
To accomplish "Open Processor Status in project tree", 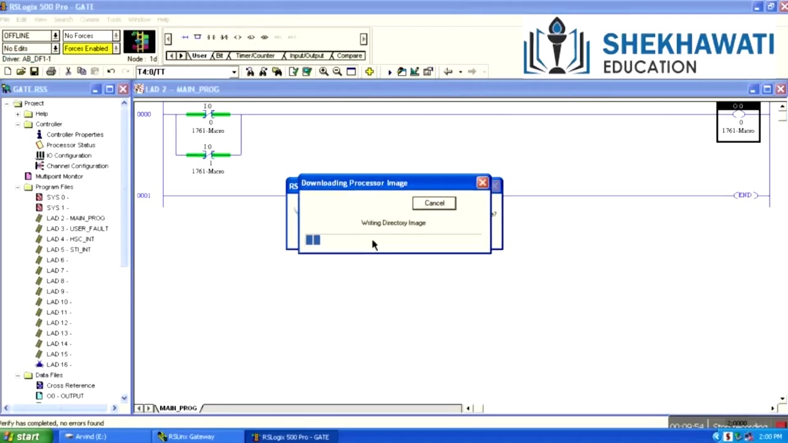I will coord(71,145).
